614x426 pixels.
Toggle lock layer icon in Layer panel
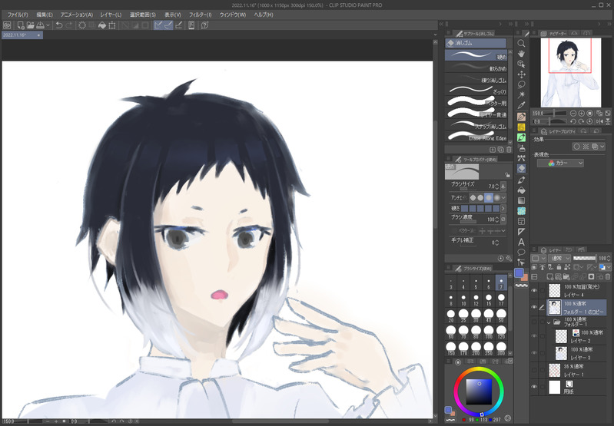[x=559, y=267]
